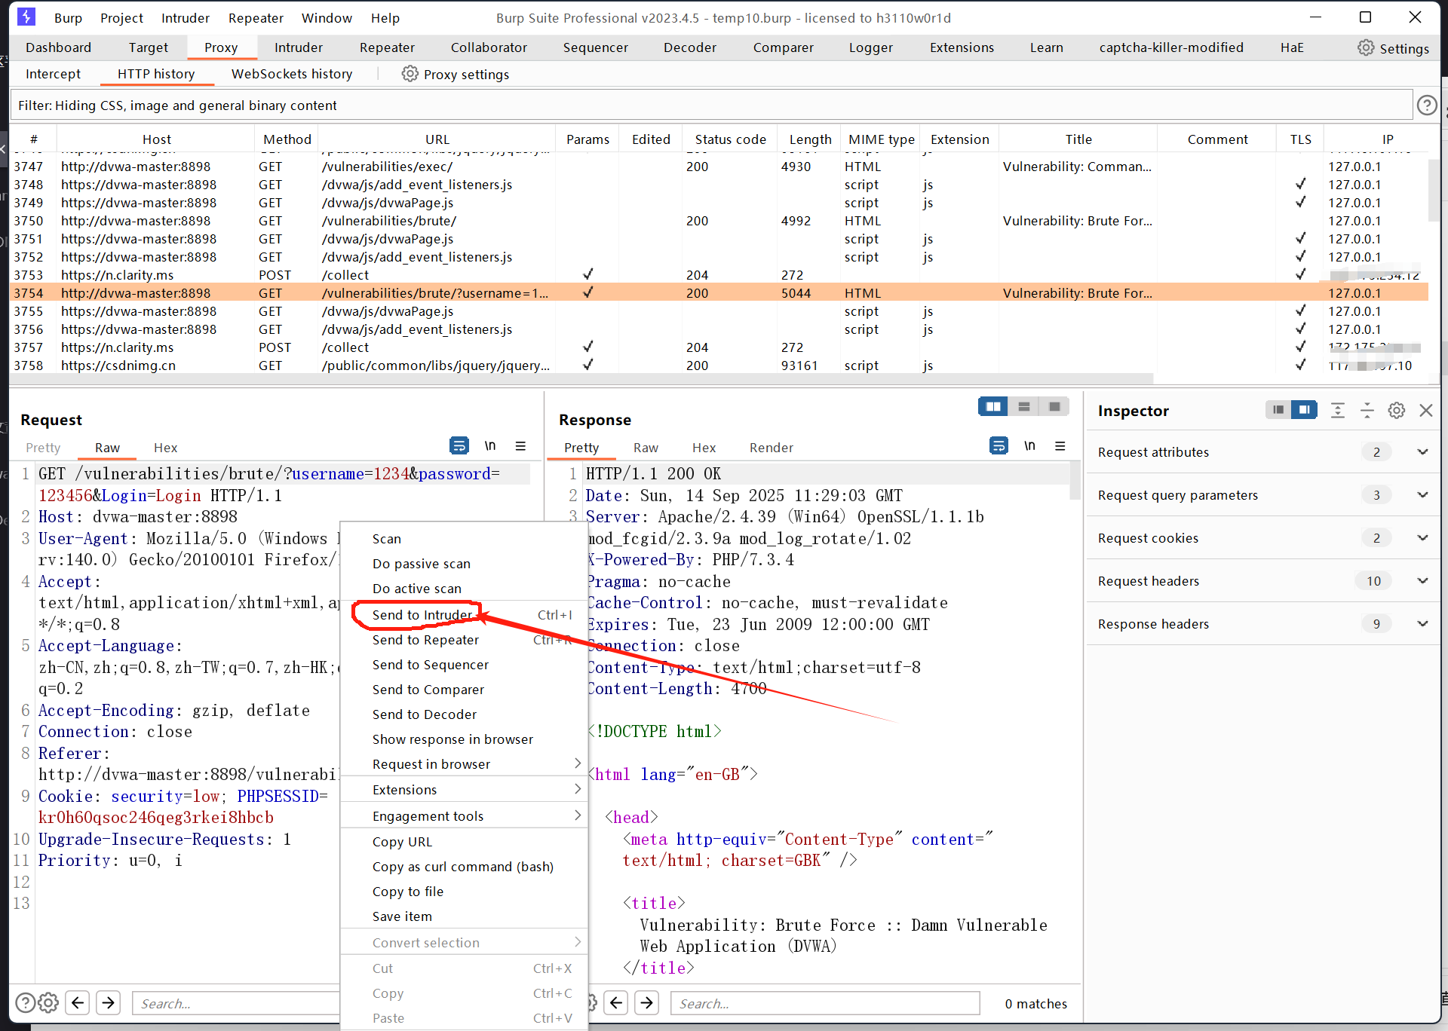Image resolution: width=1448 pixels, height=1031 pixels.
Task: Choose Send to Intruder
Action: click(x=464, y=614)
